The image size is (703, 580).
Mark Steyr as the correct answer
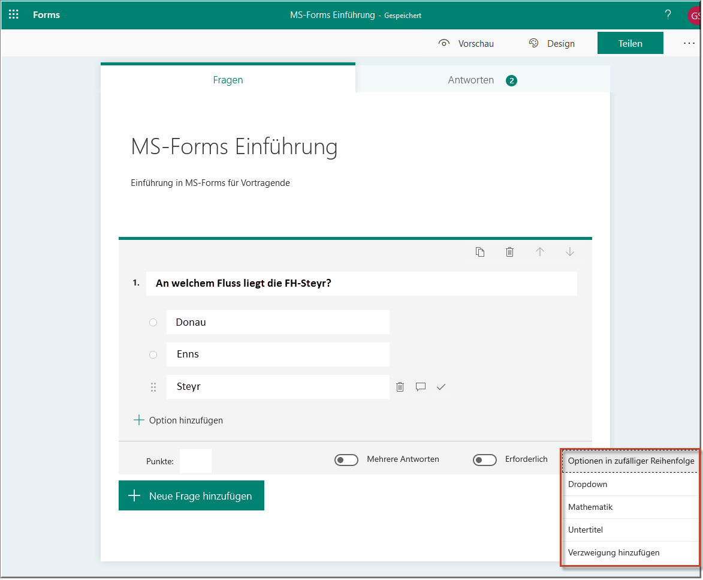(441, 386)
